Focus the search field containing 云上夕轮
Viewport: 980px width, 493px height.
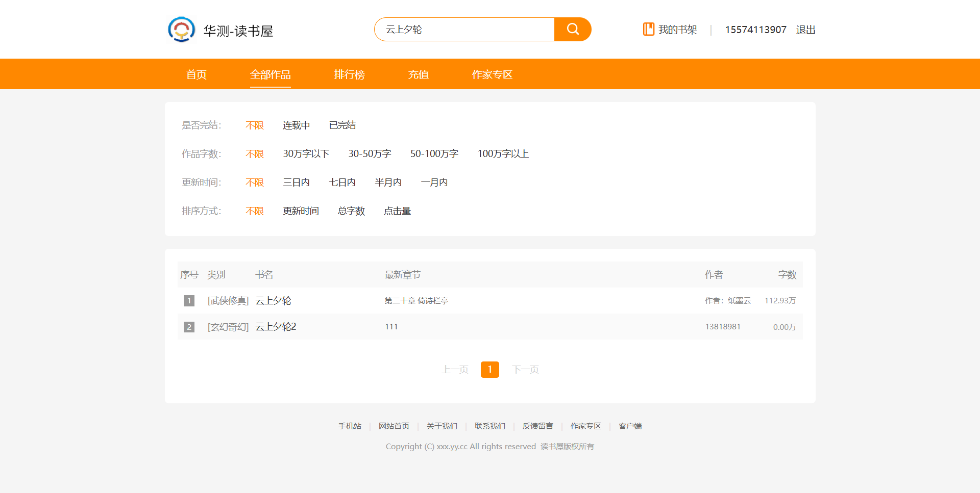(464, 30)
